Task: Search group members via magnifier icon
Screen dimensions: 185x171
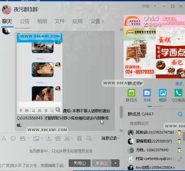Action: (180, 114)
